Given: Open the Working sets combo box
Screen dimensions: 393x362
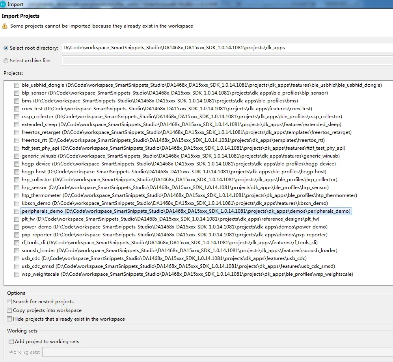Looking at the screenshot, I should click(x=217, y=352).
